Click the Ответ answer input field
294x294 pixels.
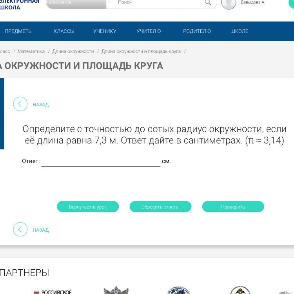pos(101,161)
